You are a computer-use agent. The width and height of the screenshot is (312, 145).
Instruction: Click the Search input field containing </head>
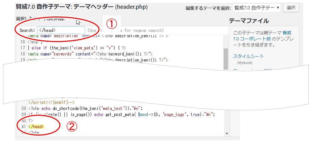(61, 30)
